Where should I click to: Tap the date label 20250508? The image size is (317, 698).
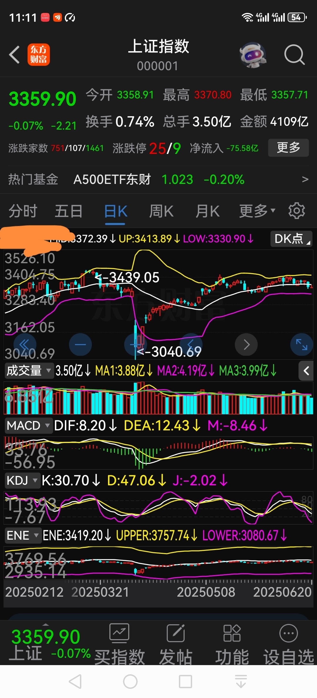206,592
